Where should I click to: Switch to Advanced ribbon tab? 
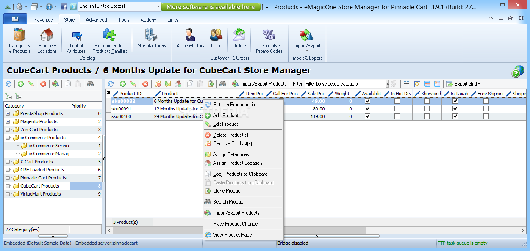point(96,20)
